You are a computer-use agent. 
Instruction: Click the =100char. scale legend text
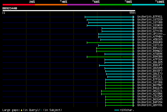click(x=127, y=110)
